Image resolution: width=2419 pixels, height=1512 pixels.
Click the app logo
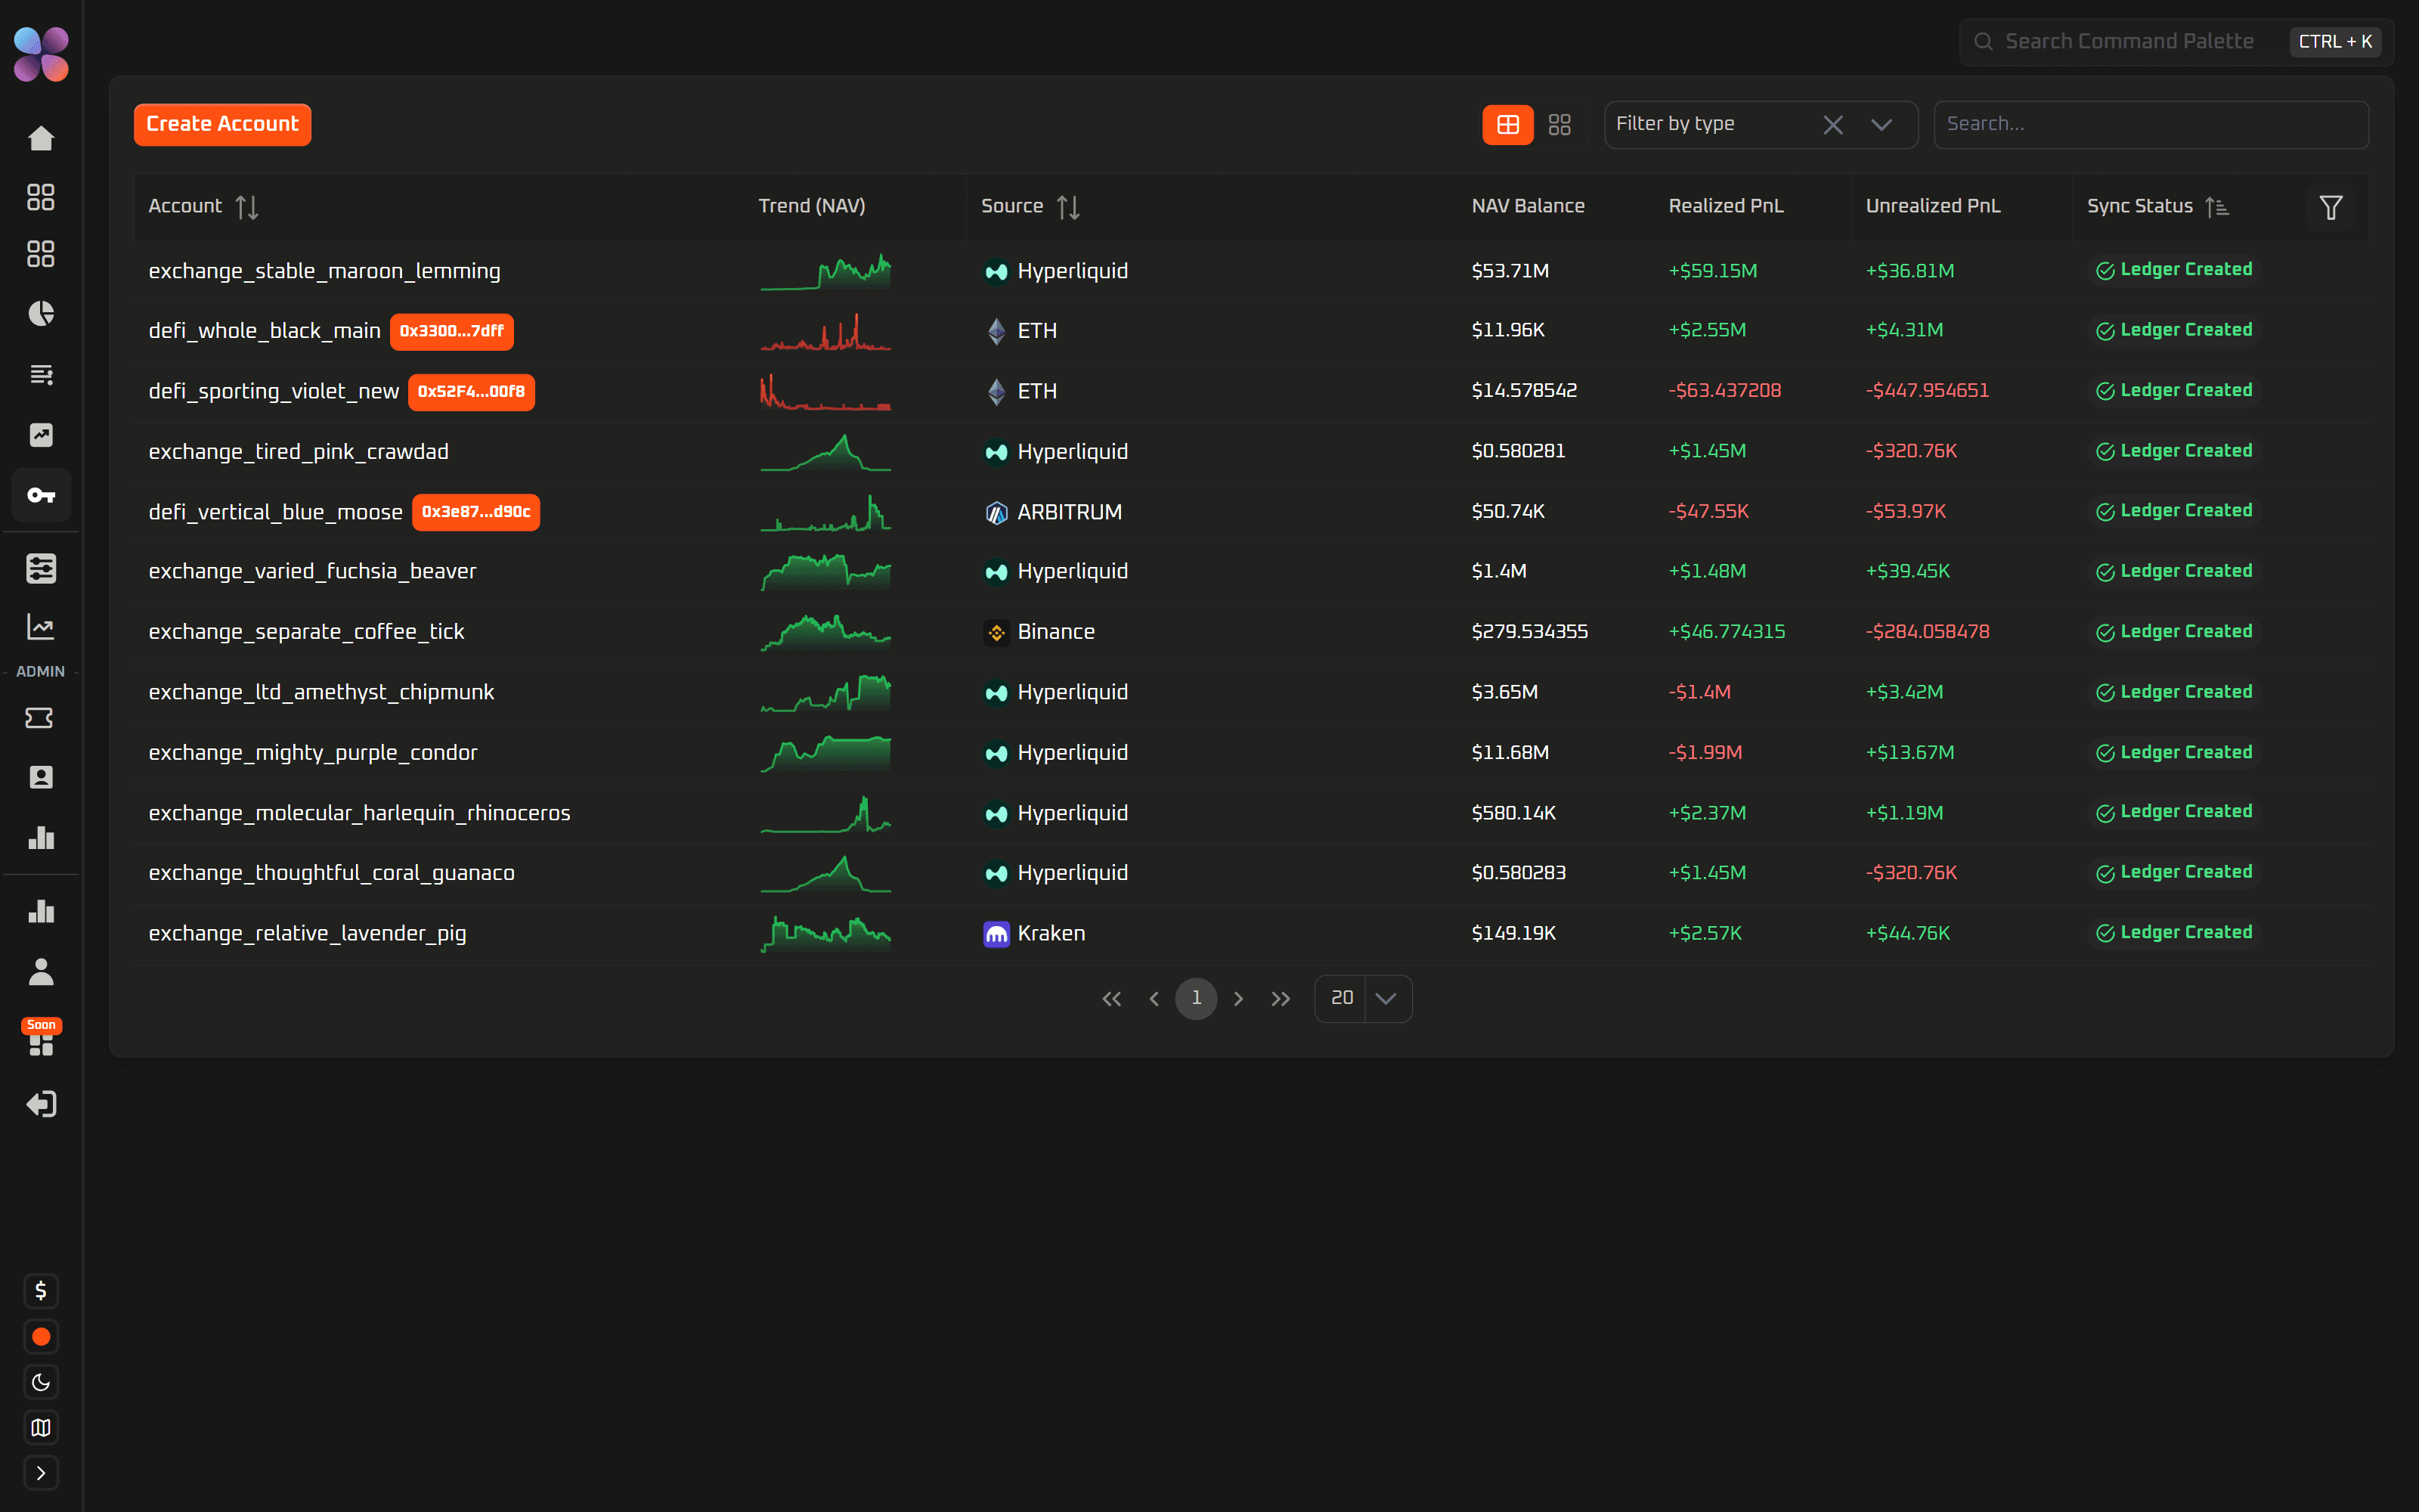click(41, 54)
